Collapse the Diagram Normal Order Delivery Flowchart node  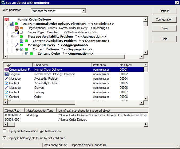(7, 24)
